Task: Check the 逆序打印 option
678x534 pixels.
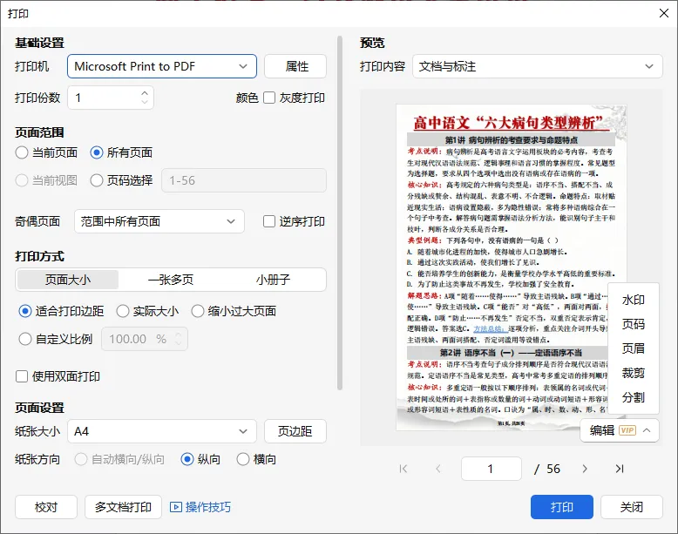Action: pos(269,221)
